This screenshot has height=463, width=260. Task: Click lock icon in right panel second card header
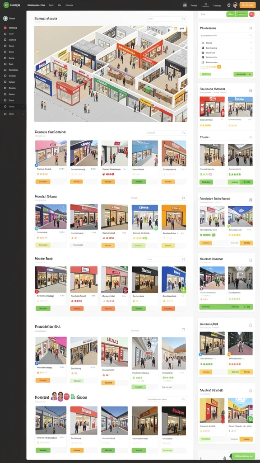coord(251,90)
